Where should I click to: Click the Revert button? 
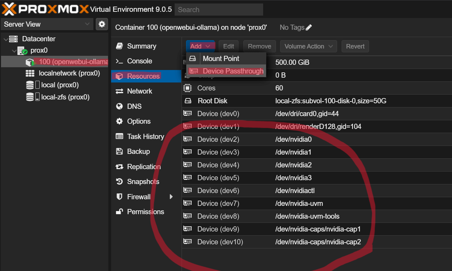coord(355,46)
